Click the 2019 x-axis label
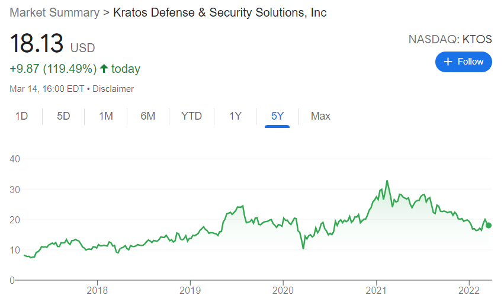 point(190,291)
